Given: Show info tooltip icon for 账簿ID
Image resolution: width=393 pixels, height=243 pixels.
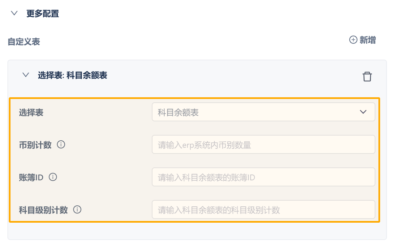Looking at the screenshot, I should 53,177.
